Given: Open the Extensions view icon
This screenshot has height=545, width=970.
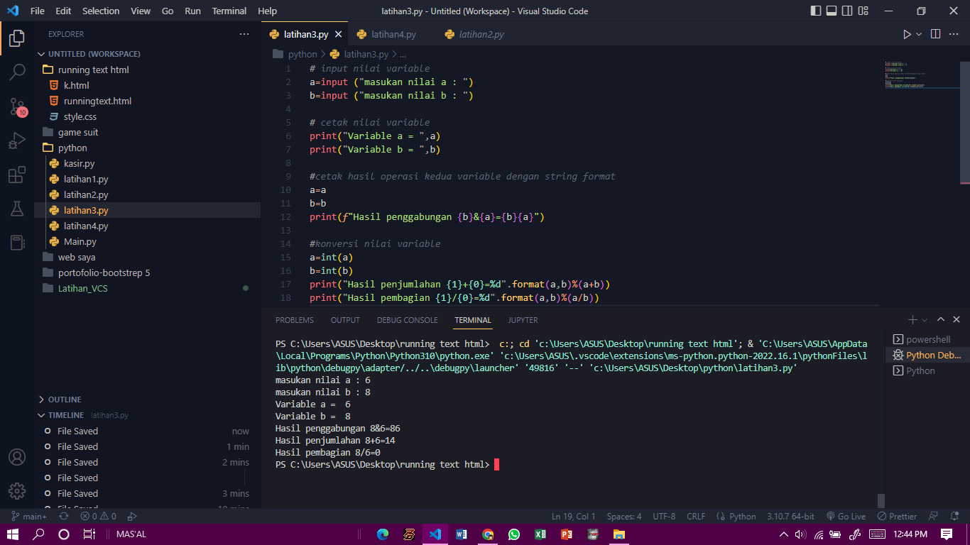Looking at the screenshot, I should (x=17, y=175).
